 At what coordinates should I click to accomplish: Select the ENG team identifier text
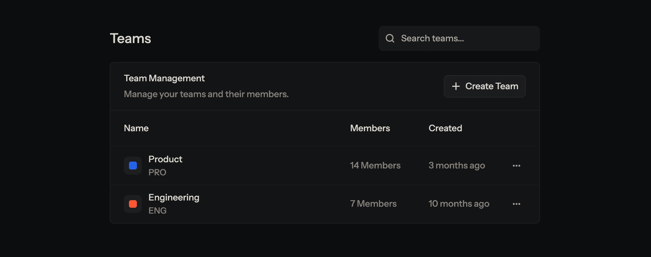pyautogui.click(x=157, y=210)
